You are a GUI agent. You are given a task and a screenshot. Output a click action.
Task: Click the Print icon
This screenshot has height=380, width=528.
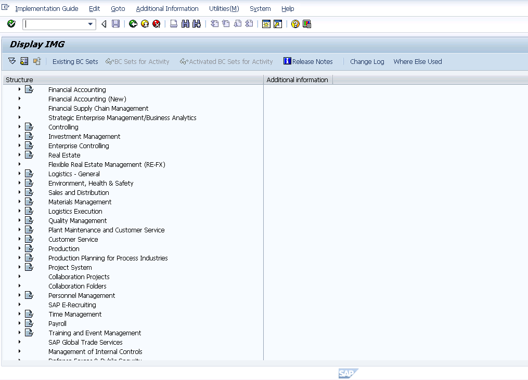174,24
